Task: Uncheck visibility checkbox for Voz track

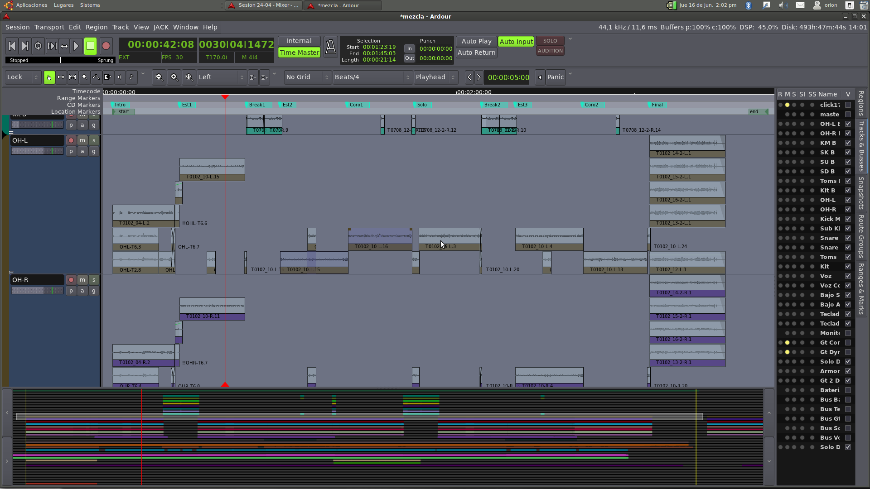Action: pyautogui.click(x=848, y=276)
